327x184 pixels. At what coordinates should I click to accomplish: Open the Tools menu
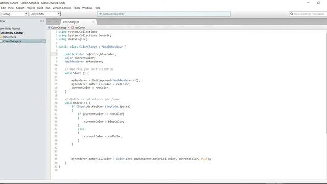[x=76, y=8]
